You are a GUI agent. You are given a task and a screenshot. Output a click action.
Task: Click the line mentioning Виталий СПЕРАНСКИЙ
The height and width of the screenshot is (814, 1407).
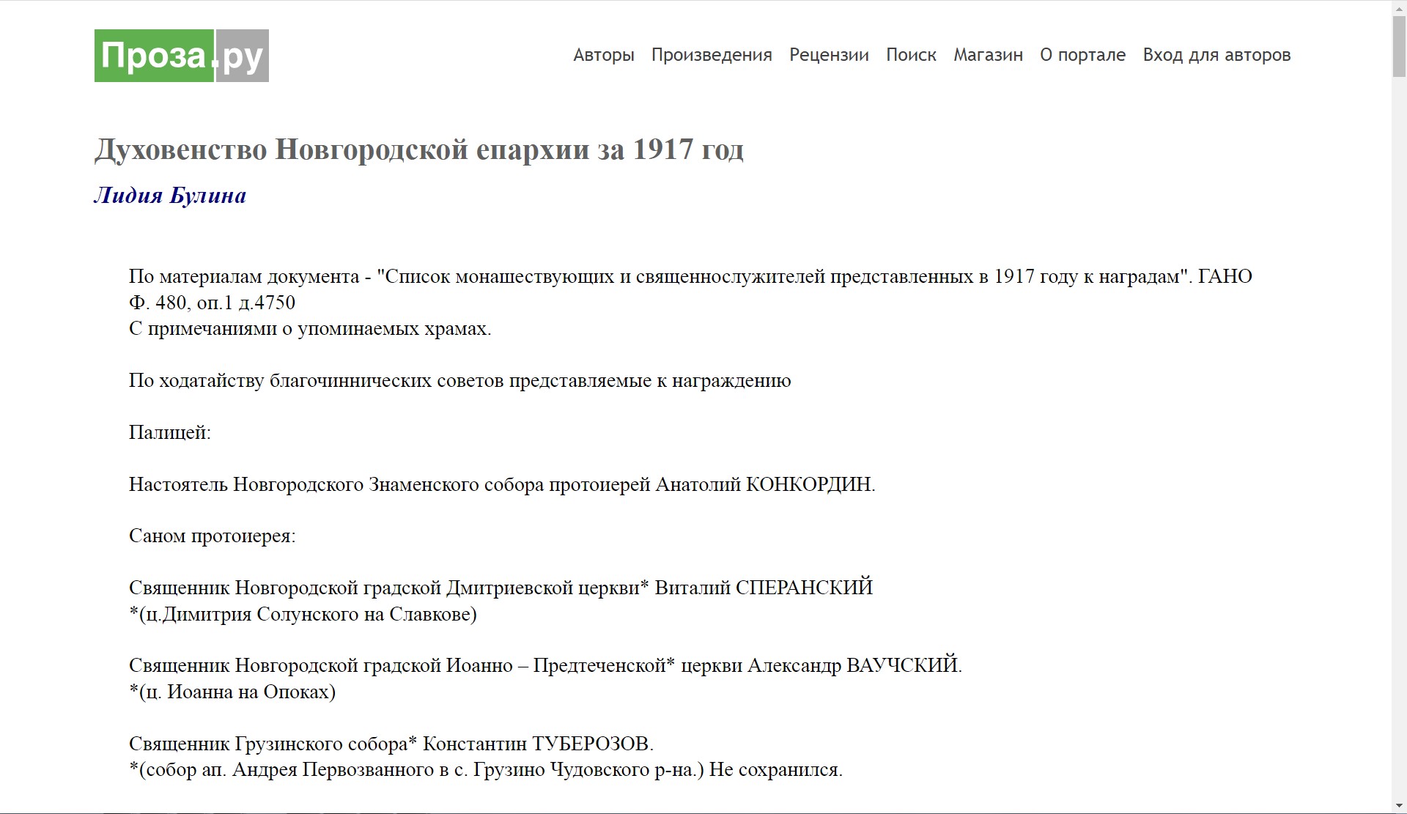click(x=501, y=588)
